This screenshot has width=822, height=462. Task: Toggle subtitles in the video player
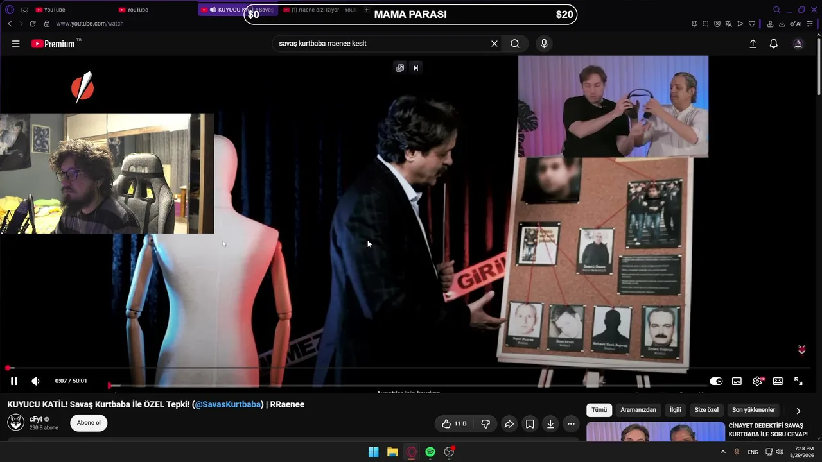point(737,381)
